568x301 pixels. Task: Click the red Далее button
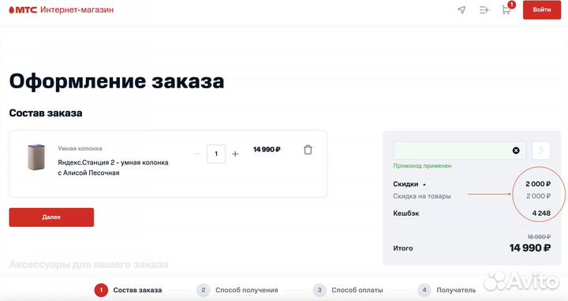point(51,217)
